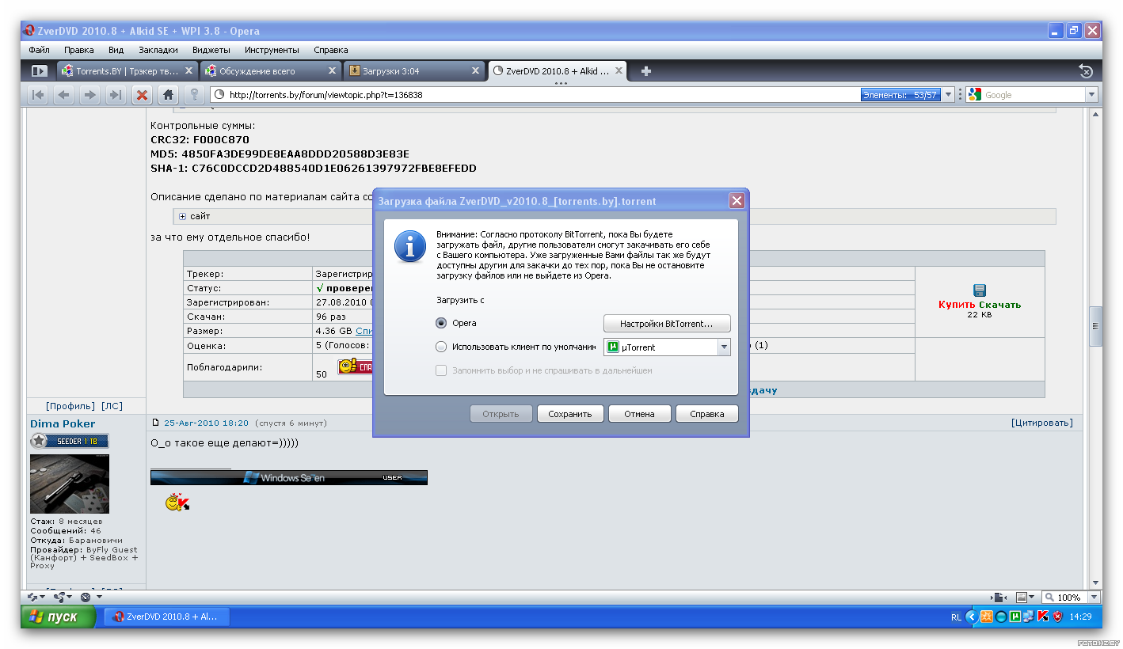Click the Сохранить button
This screenshot has height=649, width=1123.
pos(570,413)
